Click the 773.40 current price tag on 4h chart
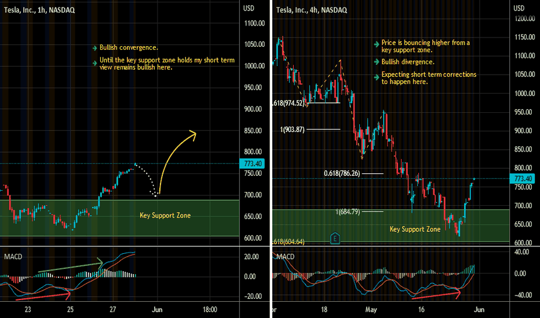The height and width of the screenshot is (318, 540). [523, 179]
